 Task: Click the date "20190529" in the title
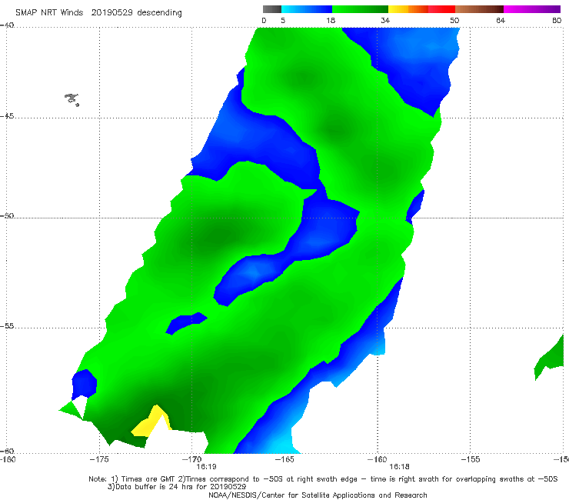click(x=112, y=13)
